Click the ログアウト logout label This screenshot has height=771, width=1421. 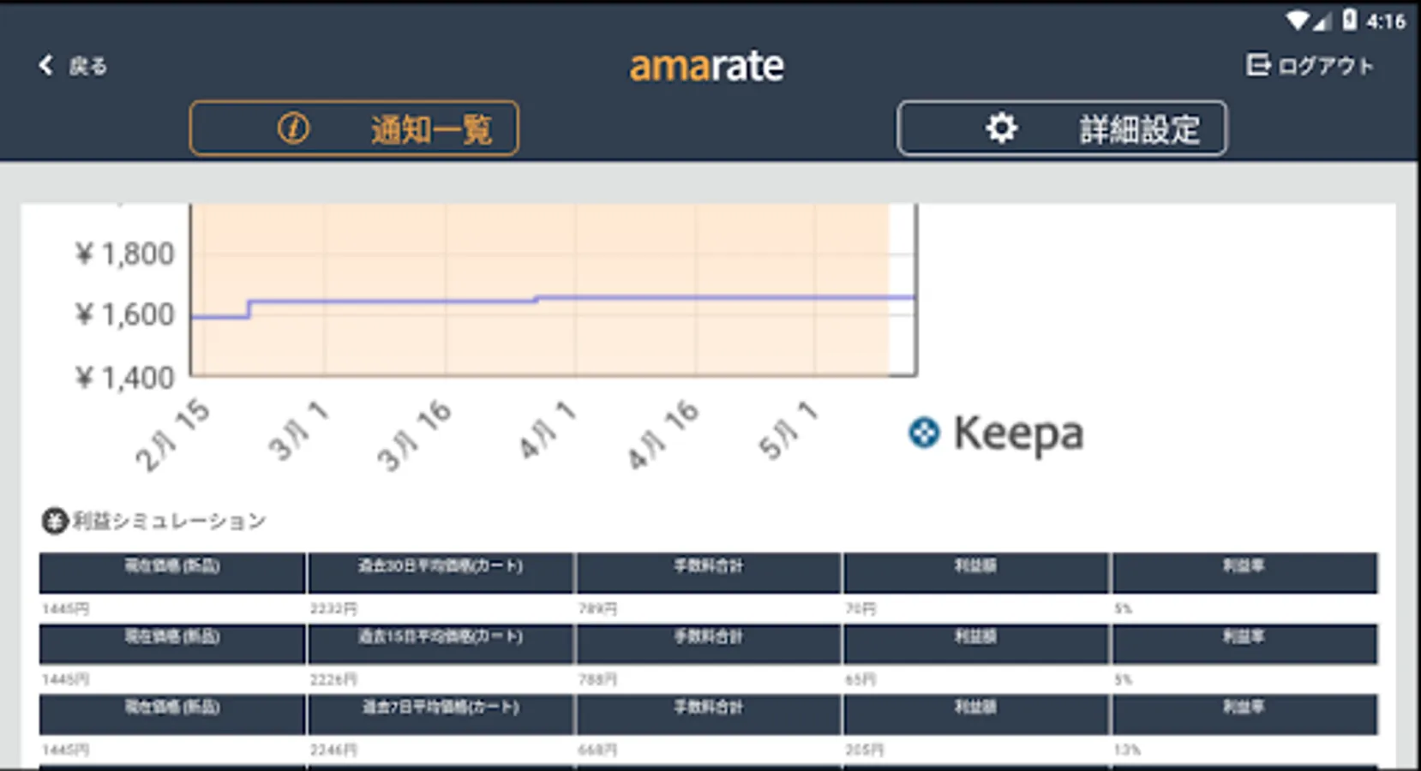click(x=1325, y=64)
